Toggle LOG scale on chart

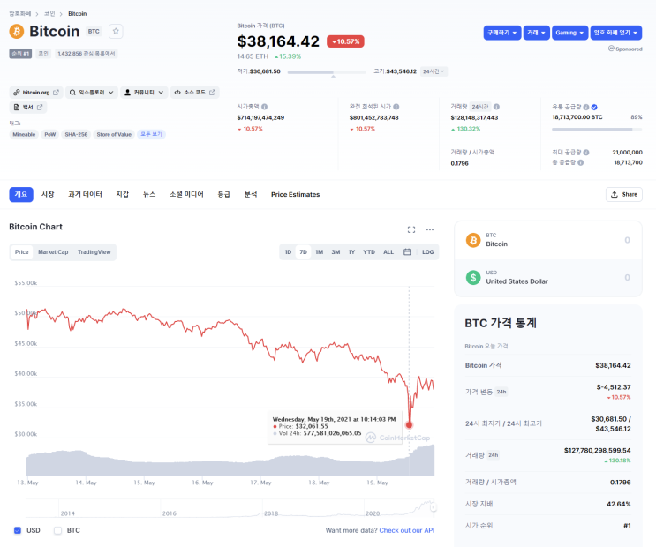point(427,251)
